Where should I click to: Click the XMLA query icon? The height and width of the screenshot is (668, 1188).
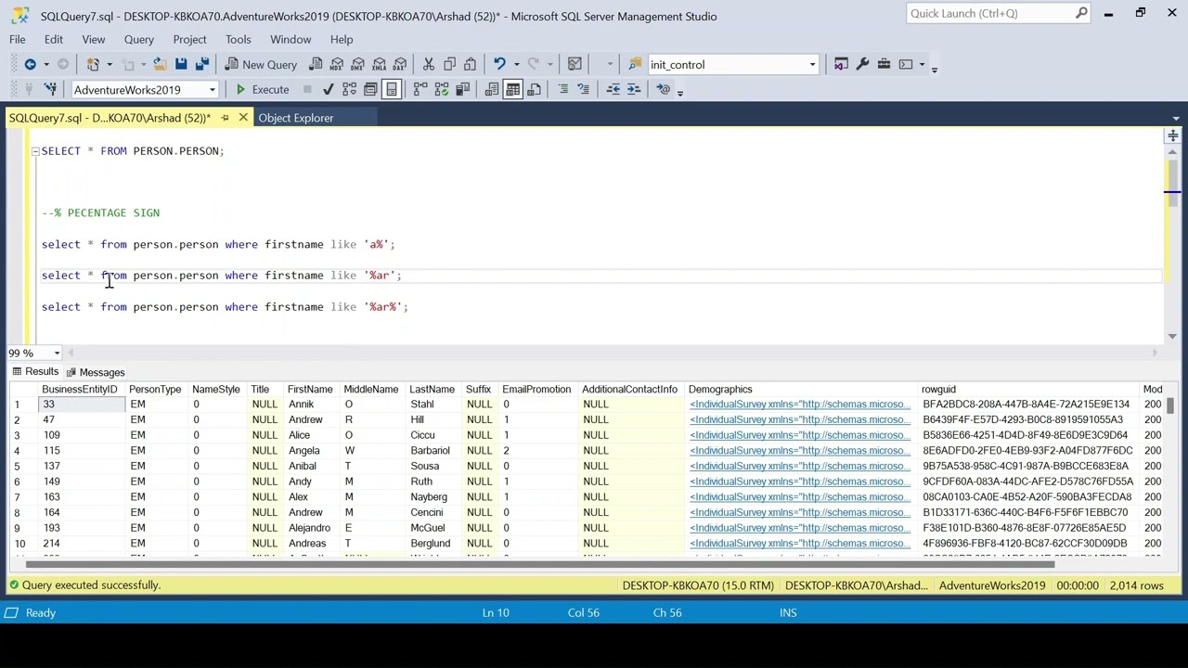coord(379,64)
